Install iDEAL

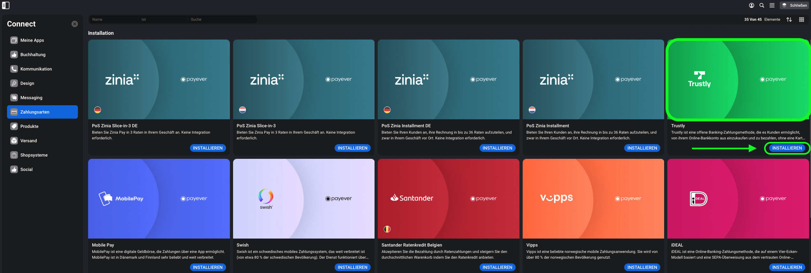point(787,267)
